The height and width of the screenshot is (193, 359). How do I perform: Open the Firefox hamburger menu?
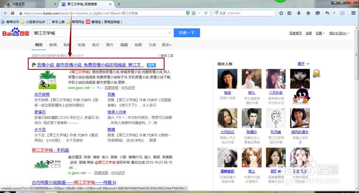tap(354, 13)
